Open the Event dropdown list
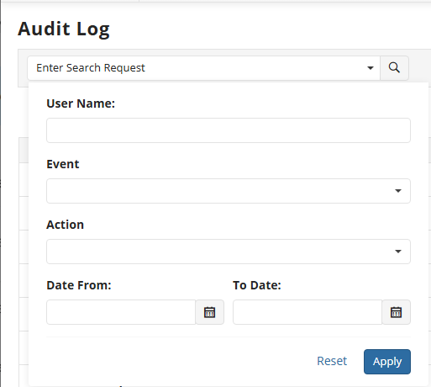The image size is (431, 387). click(229, 191)
